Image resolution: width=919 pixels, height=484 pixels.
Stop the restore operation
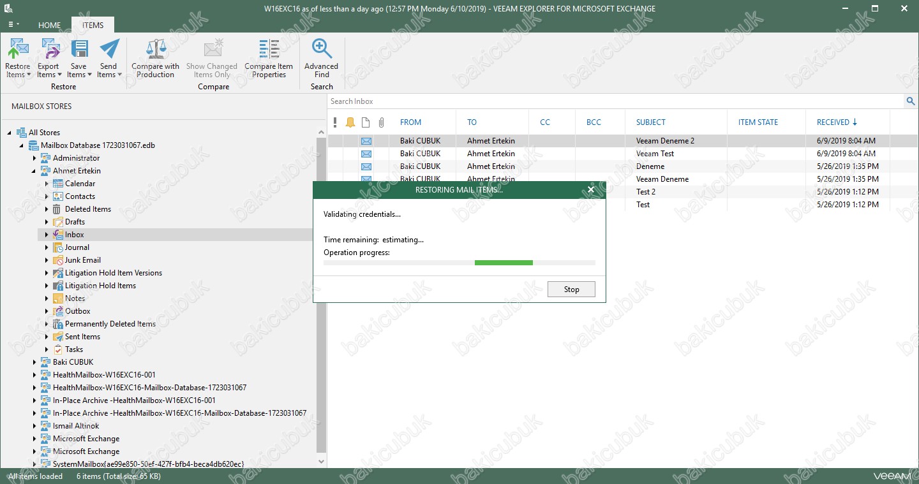click(571, 290)
